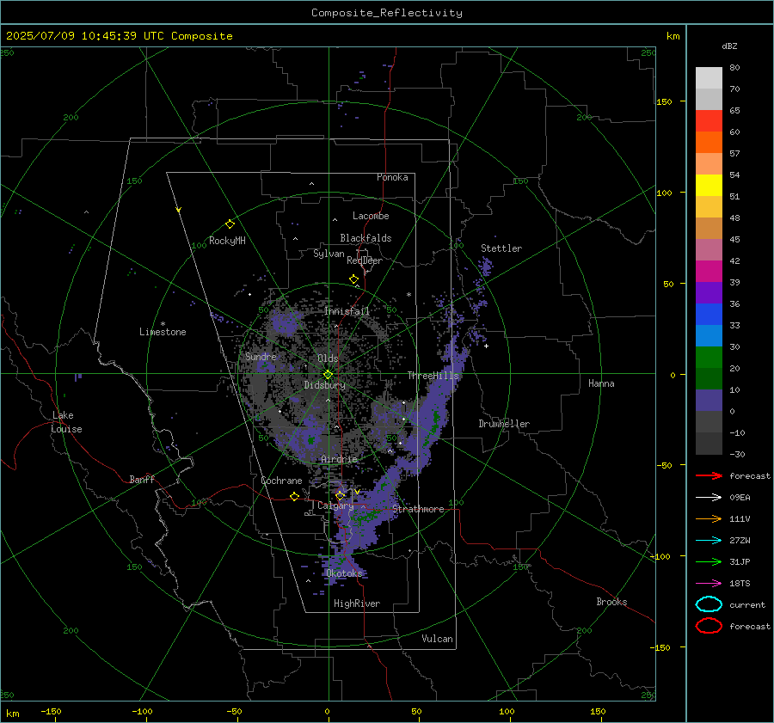Screen dimensions: 774x723
Task: Click the Ponoka town label
Action: pos(392,177)
